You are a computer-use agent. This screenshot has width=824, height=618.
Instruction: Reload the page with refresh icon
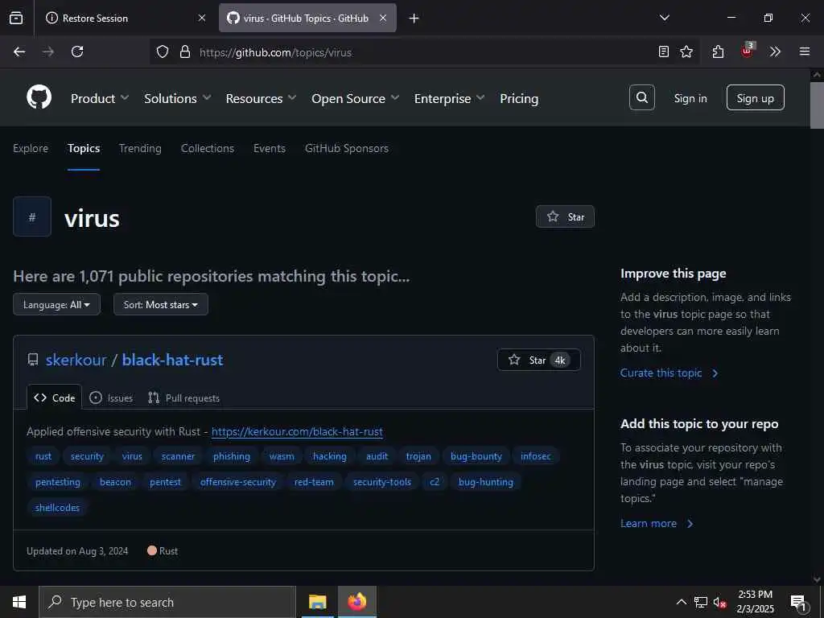pos(77,51)
